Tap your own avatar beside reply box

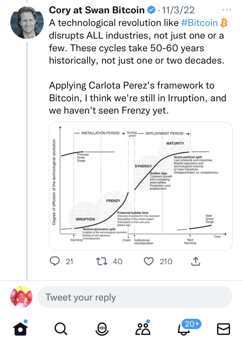[x=21, y=297]
